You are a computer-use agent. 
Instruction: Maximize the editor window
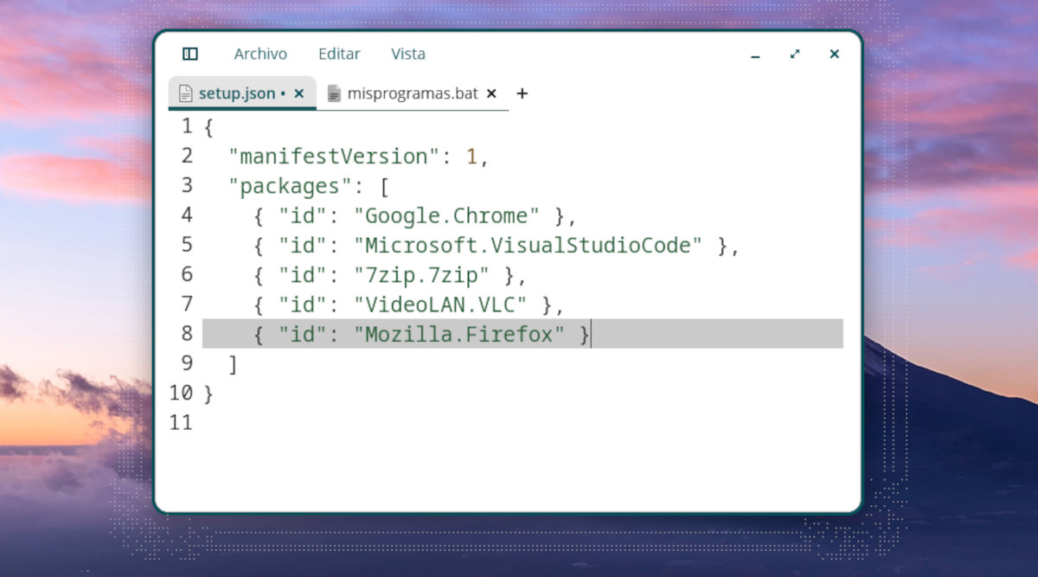tap(795, 54)
